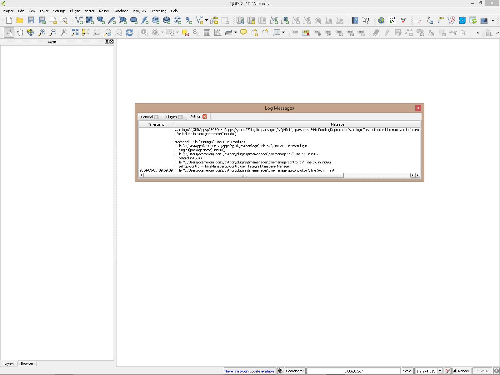The width and height of the screenshot is (500, 375).
Task: Expand the select features dropdown arrow
Action: coord(177,32)
